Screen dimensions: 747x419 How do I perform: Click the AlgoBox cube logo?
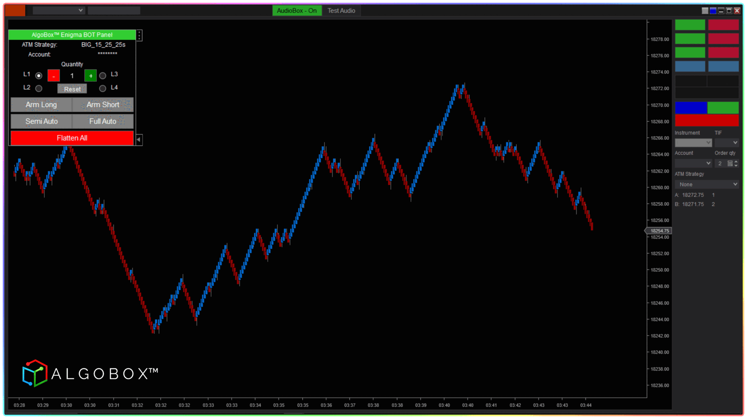pos(35,373)
